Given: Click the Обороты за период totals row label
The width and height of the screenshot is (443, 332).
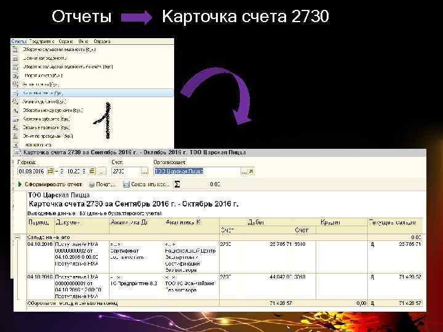Looking at the screenshot, I should click(x=73, y=304).
